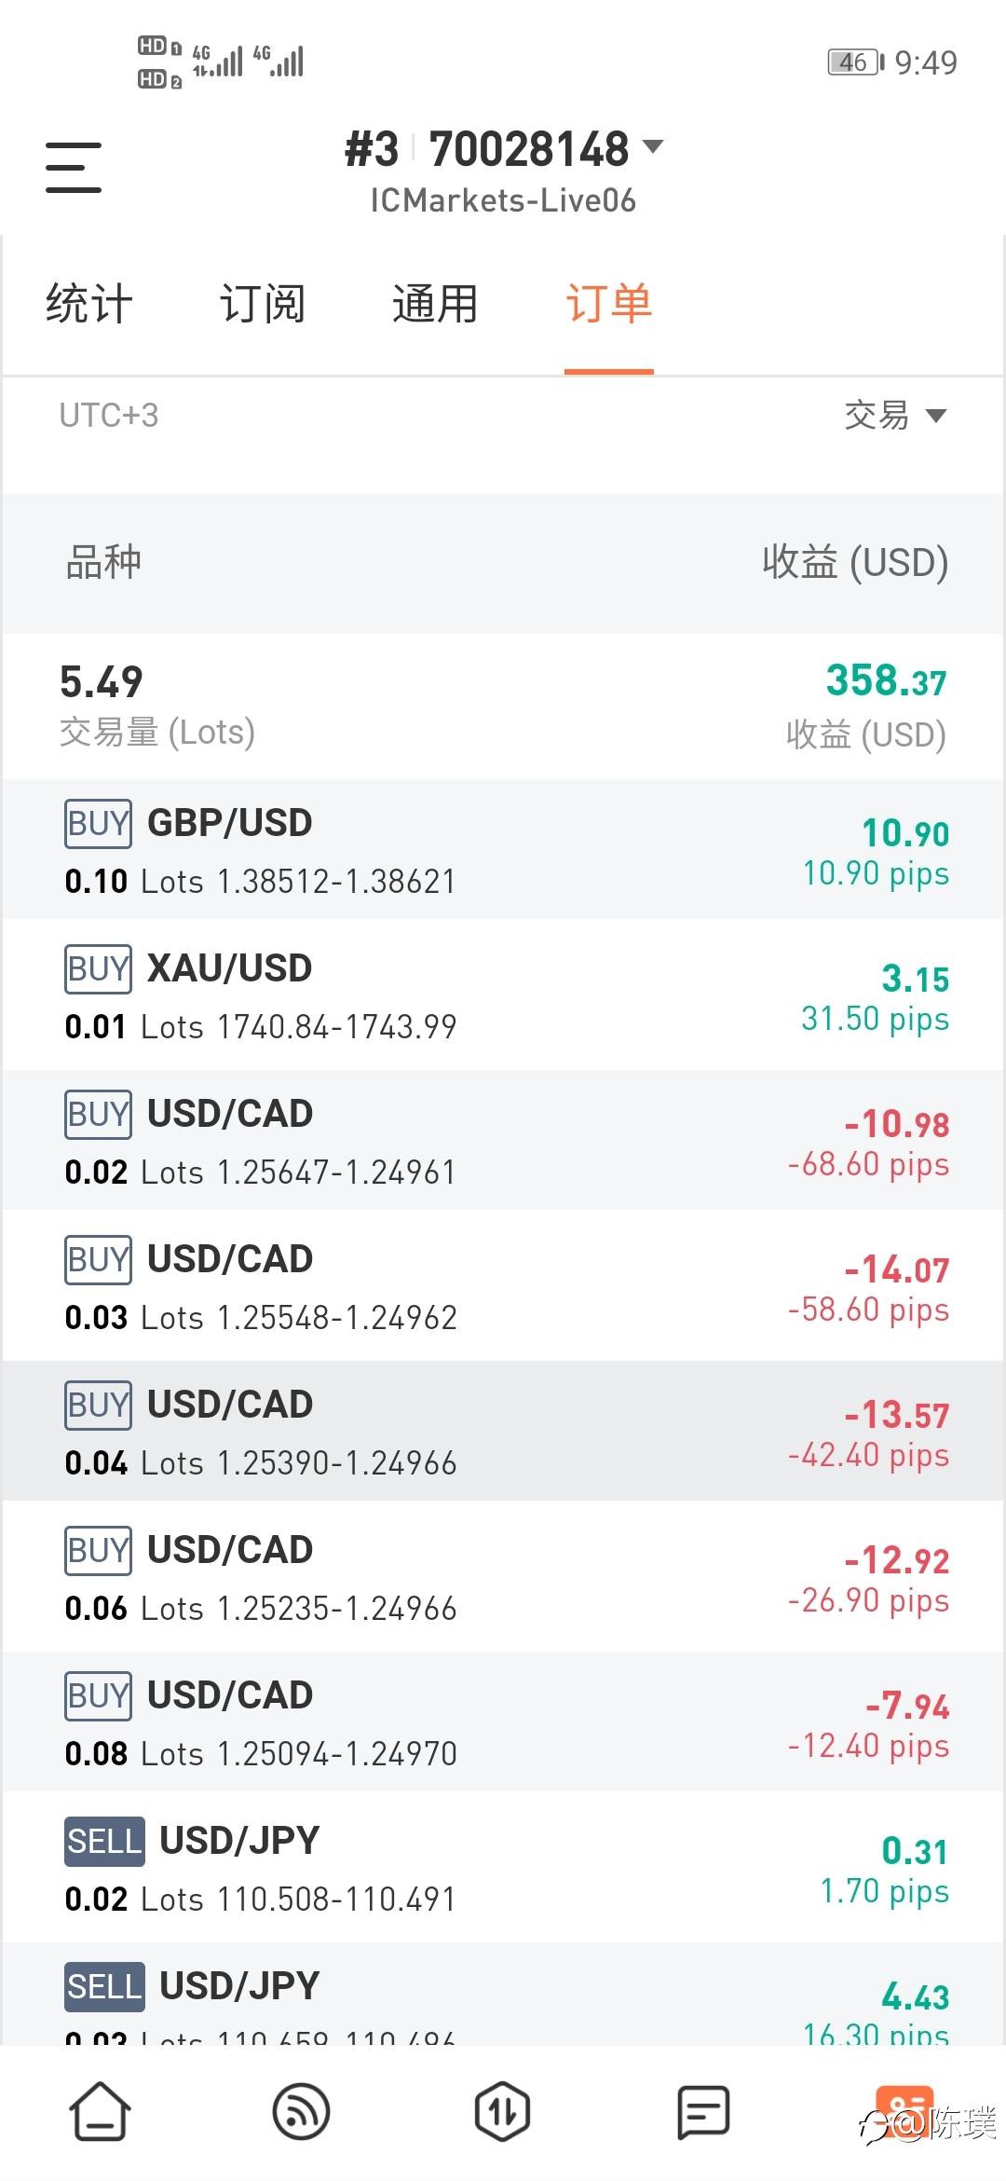Tap the 收益 (USD) column header
Image resolution: width=1006 pixels, height=2181 pixels.
tap(854, 563)
